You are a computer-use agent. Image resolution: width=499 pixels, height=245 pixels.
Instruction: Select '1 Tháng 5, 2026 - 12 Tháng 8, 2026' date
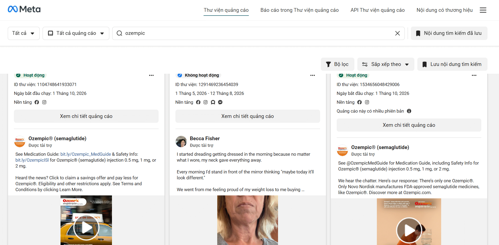pos(210,93)
